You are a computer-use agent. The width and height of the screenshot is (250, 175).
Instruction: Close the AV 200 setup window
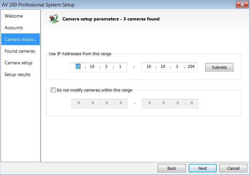pos(242,5)
